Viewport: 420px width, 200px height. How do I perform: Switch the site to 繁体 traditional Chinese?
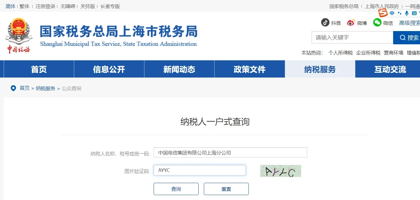[24, 6]
